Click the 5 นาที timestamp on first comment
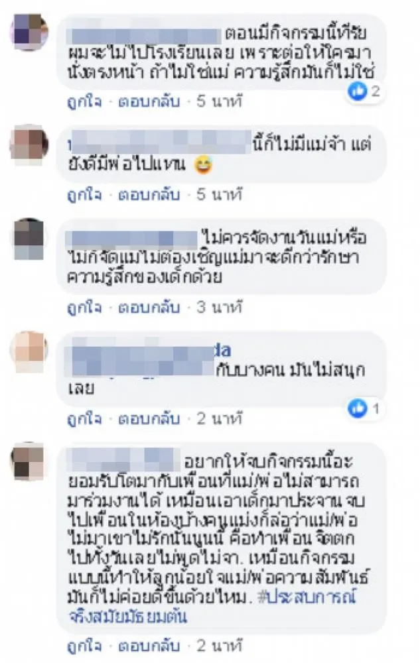420x663 pixels. (219, 102)
